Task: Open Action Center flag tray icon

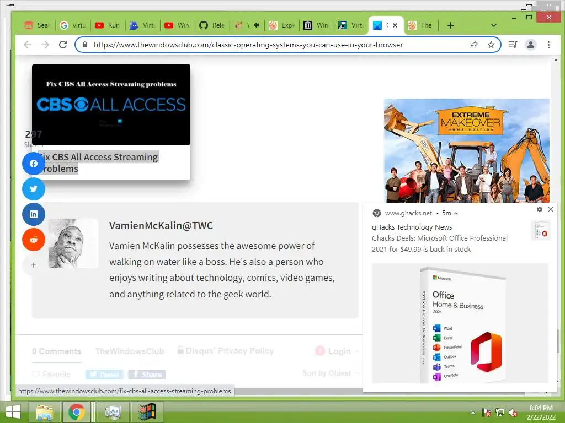Action: click(486, 413)
